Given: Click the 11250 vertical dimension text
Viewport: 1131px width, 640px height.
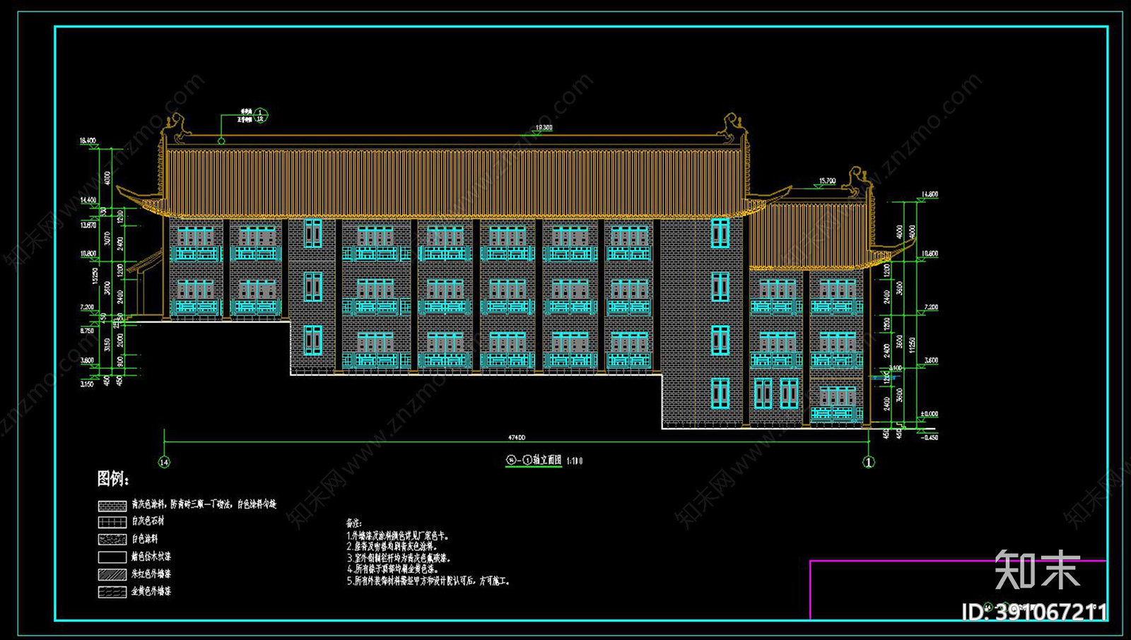Looking at the screenshot, I should pyautogui.click(x=912, y=345).
